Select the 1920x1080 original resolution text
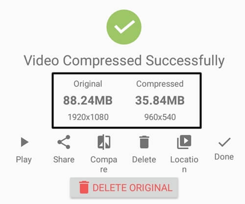The height and width of the screenshot is (204, 245). 88,117
